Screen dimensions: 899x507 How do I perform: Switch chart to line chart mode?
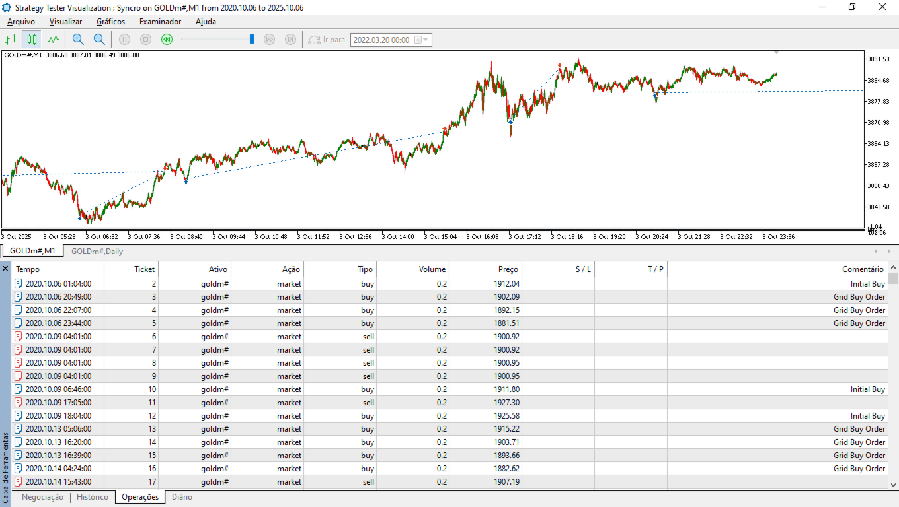(53, 40)
